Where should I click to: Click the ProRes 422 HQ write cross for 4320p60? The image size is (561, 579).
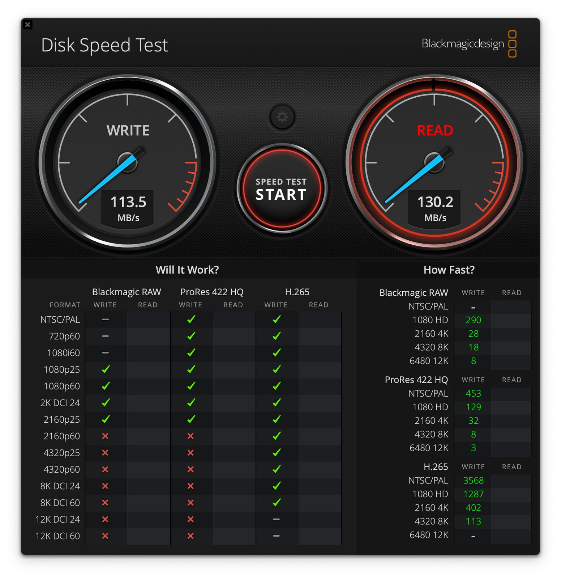(190, 469)
